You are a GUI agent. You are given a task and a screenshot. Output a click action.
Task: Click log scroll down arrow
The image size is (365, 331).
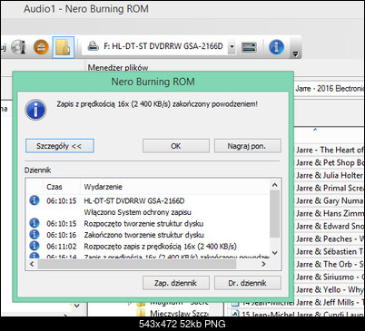(274, 253)
